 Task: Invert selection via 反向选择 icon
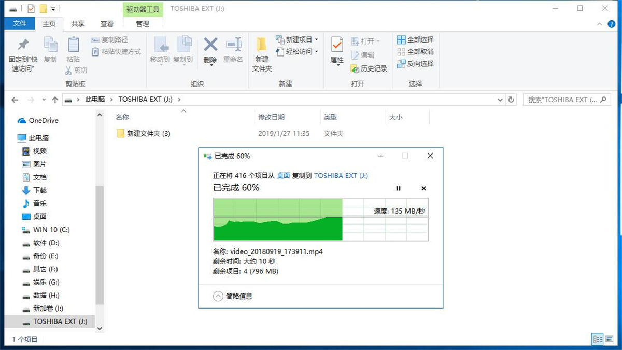415,64
